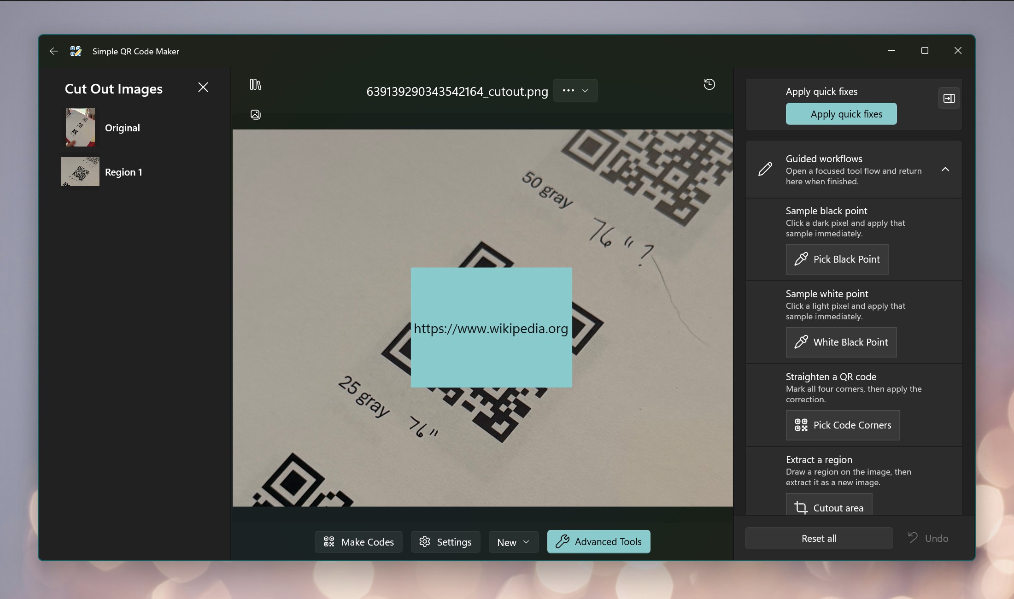
Task: Click the 639139290343542164_cutout.png file name
Action: click(457, 92)
